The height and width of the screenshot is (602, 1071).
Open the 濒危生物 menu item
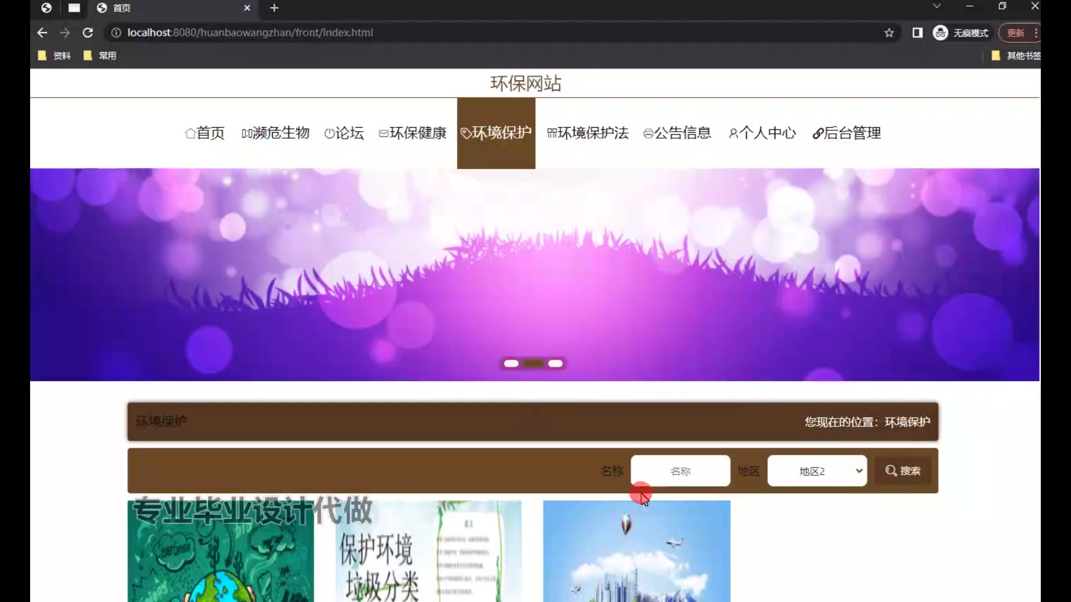(275, 133)
